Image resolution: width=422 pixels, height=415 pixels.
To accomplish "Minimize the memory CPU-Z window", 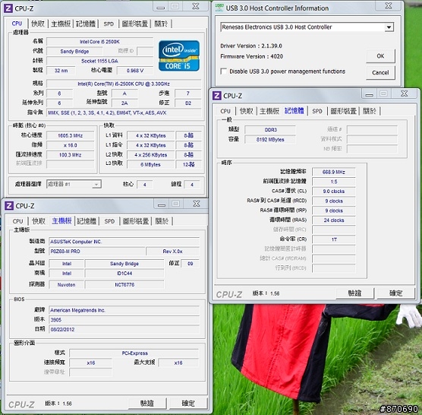I will click(x=369, y=94).
